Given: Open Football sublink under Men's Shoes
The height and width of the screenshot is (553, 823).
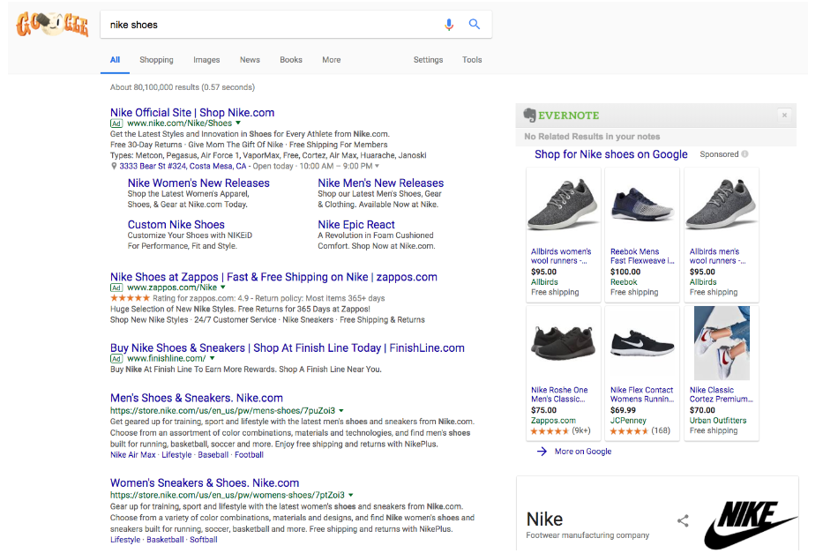Looking at the screenshot, I should click(x=249, y=455).
